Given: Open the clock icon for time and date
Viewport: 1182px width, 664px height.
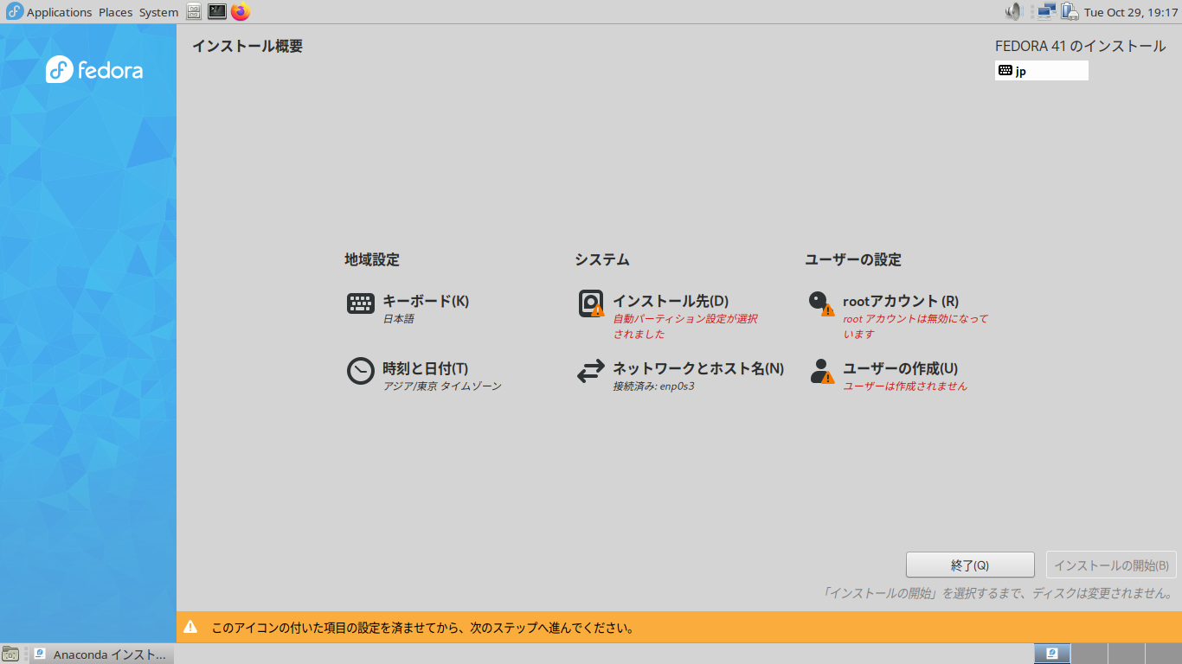Looking at the screenshot, I should [361, 371].
